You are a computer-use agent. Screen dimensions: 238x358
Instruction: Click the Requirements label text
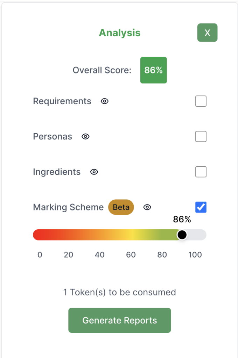(x=62, y=101)
